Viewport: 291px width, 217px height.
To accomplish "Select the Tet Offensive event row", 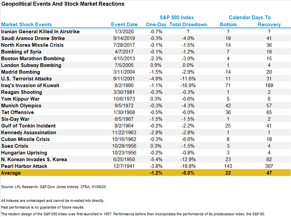I will tap(145, 112).
